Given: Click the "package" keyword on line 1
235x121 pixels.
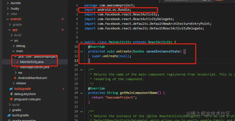Looking at the screenshot, I should point(91,5).
